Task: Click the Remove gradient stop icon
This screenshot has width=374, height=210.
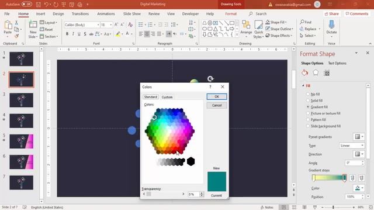Action: tap(361, 178)
